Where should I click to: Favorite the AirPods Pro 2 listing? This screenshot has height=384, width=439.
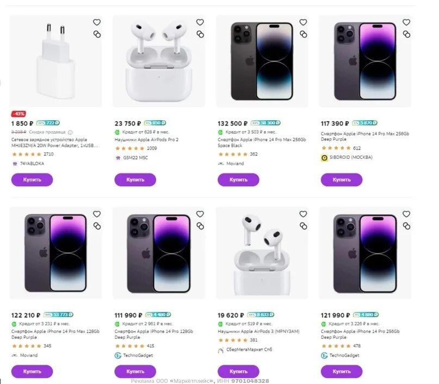point(200,22)
